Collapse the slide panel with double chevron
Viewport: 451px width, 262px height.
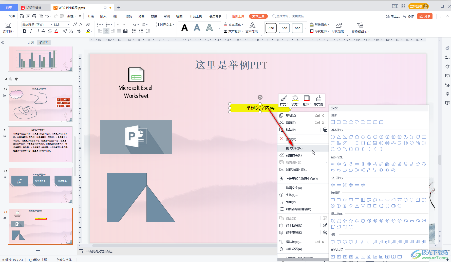3,43
